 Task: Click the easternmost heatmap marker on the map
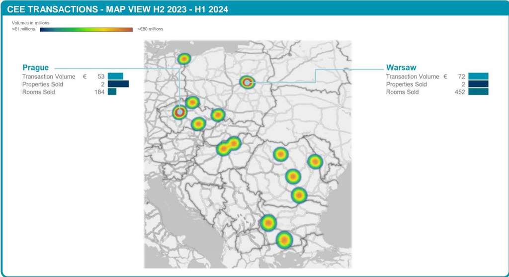[315, 162]
